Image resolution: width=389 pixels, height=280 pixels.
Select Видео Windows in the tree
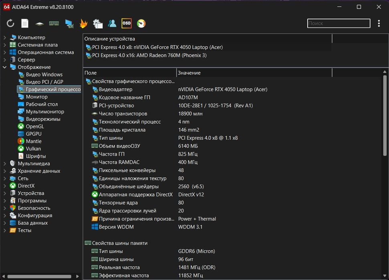point(44,74)
